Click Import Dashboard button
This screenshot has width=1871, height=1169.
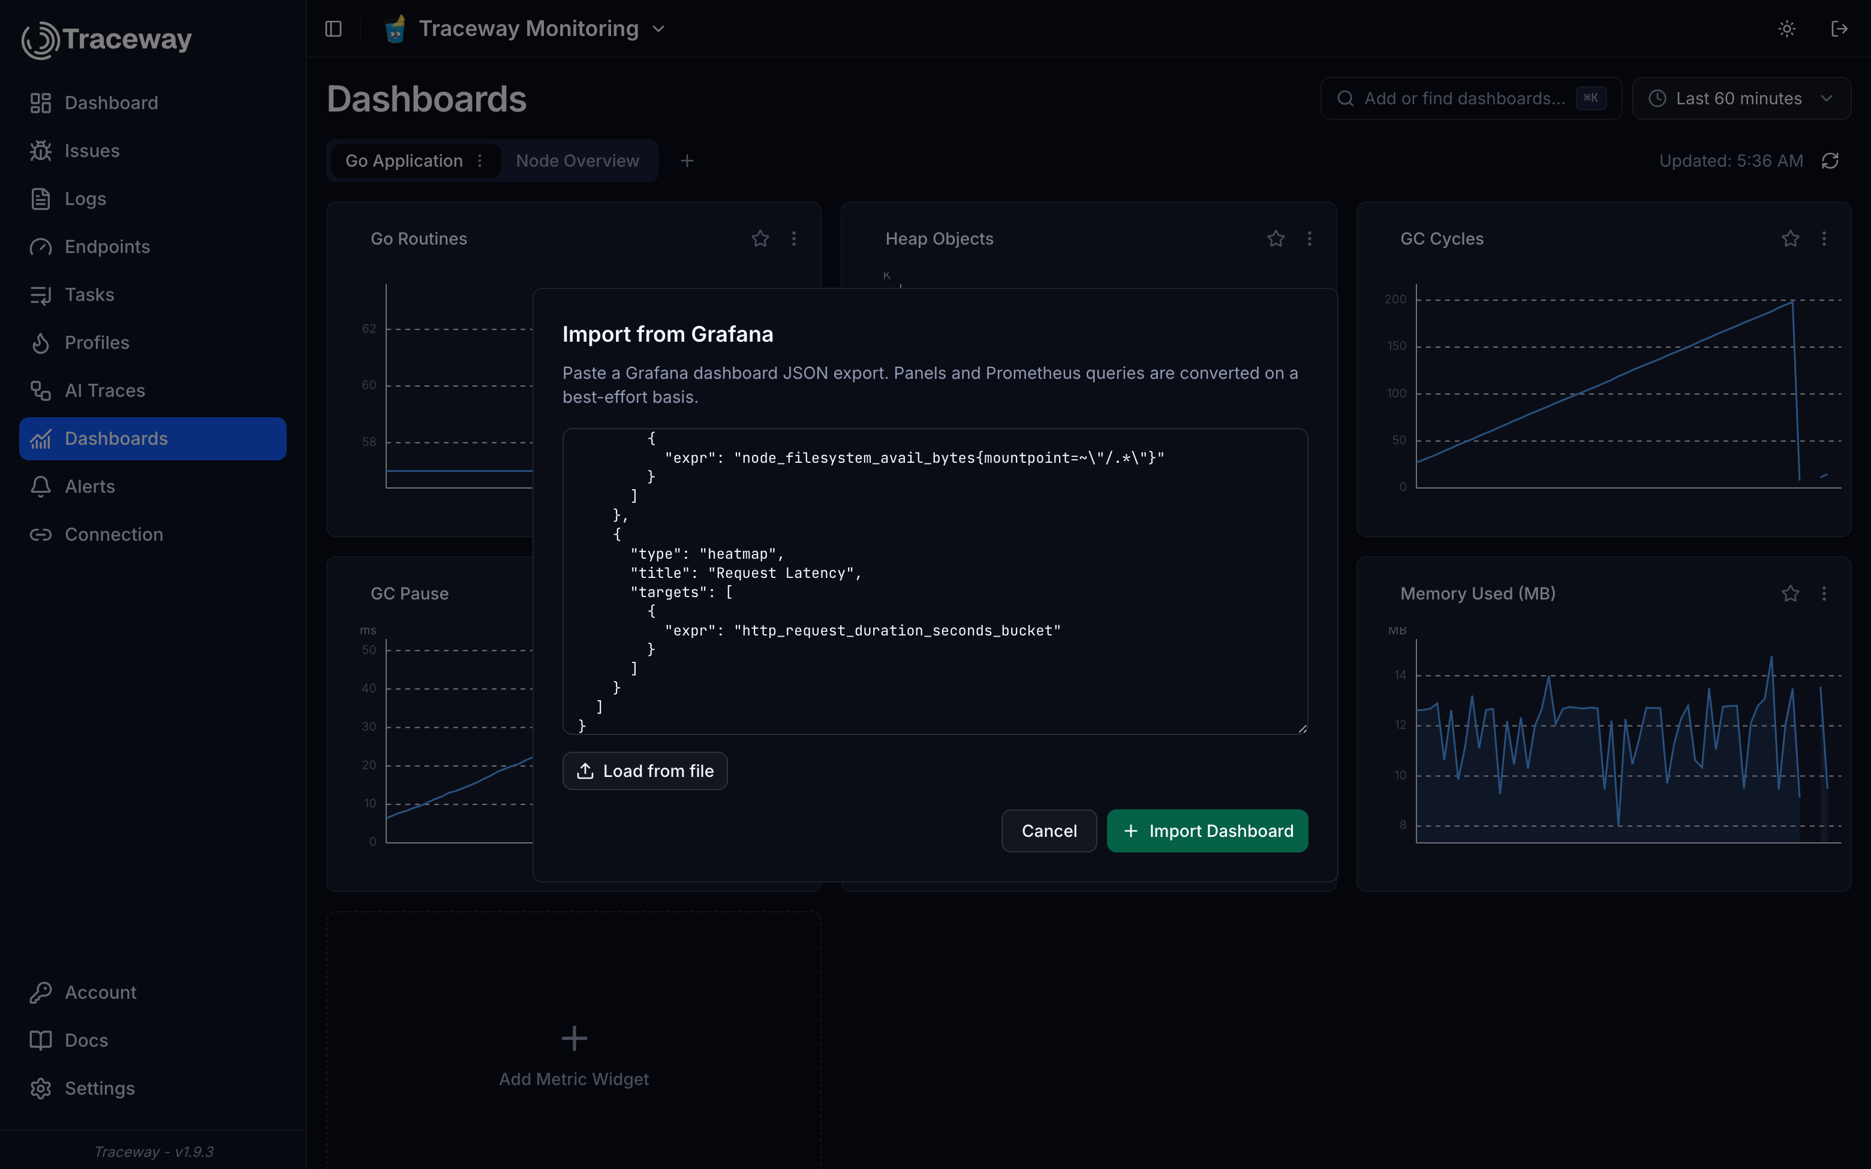click(1207, 831)
